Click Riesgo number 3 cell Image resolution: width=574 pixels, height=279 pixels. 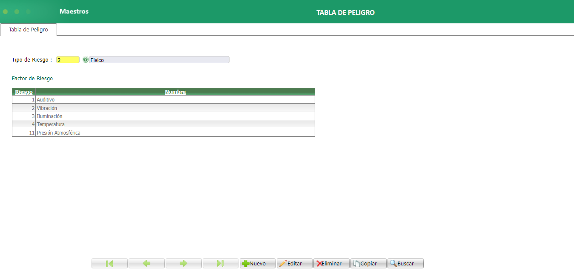tap(24, 116)
